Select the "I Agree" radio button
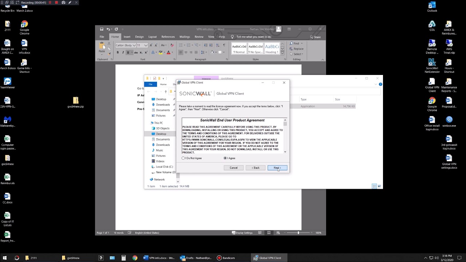Viewport: 466px width, 262px height. click(x=225, y=158)
